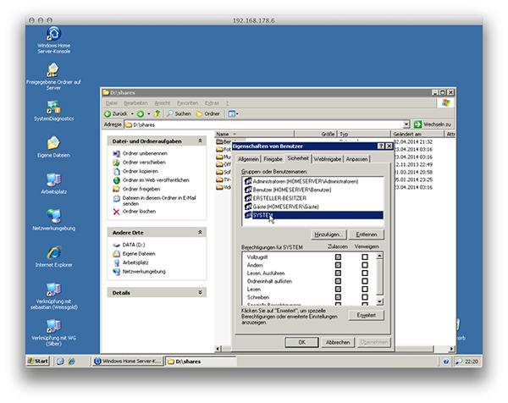Viewport: 508px width, 403px height.
Task: Launch Internet Explorer from the desktop
Action: coord(53,253)
